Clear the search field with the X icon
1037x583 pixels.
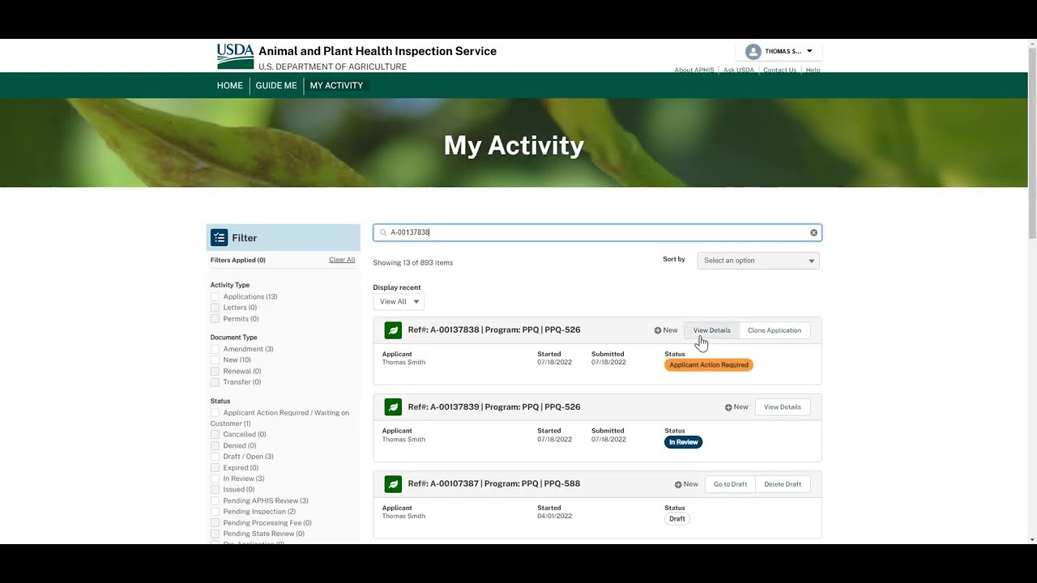click(x=813, y=233)
